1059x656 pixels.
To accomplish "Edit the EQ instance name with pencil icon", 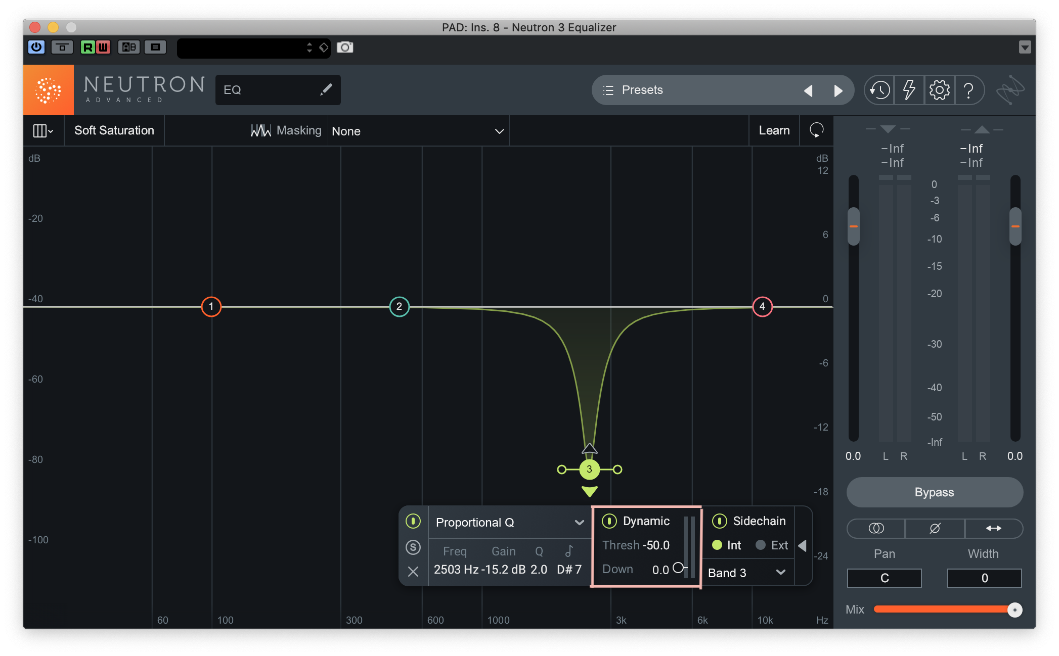I will (x=326, y=89).
